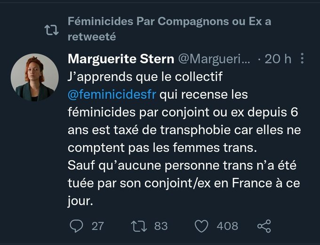Viewport: 320px width, 245px height.
Task: Like the tweet with the heart icon
Action: pyautogui.click(x=201, y=226)
